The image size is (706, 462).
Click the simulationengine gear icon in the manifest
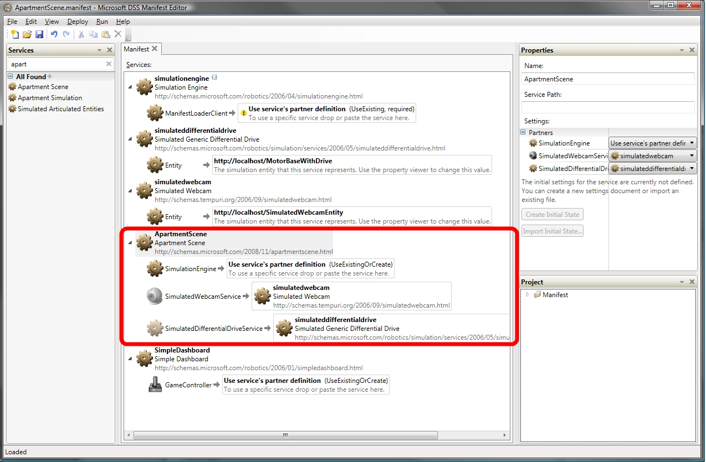pyautogui.click(x=145, y=87)
